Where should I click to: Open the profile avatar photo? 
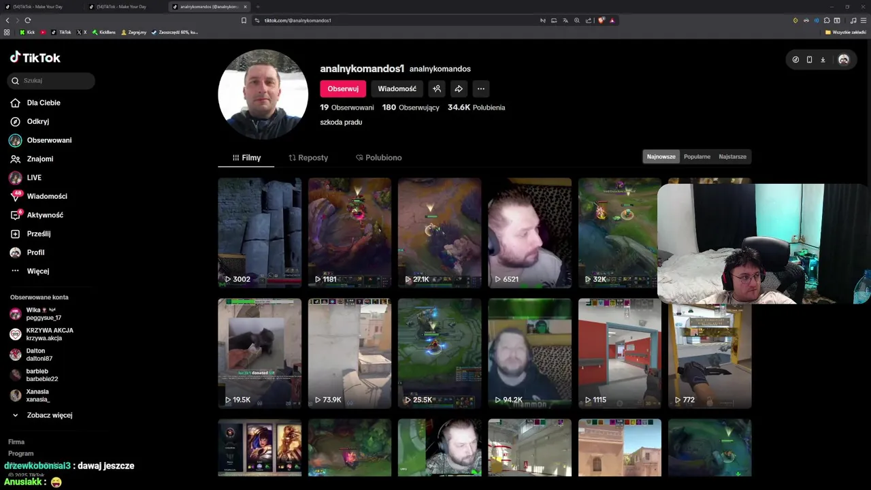point(263,94)
